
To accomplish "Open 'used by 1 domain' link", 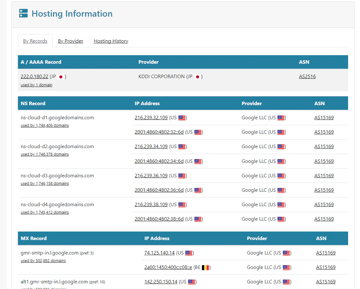I will (36, 85).
